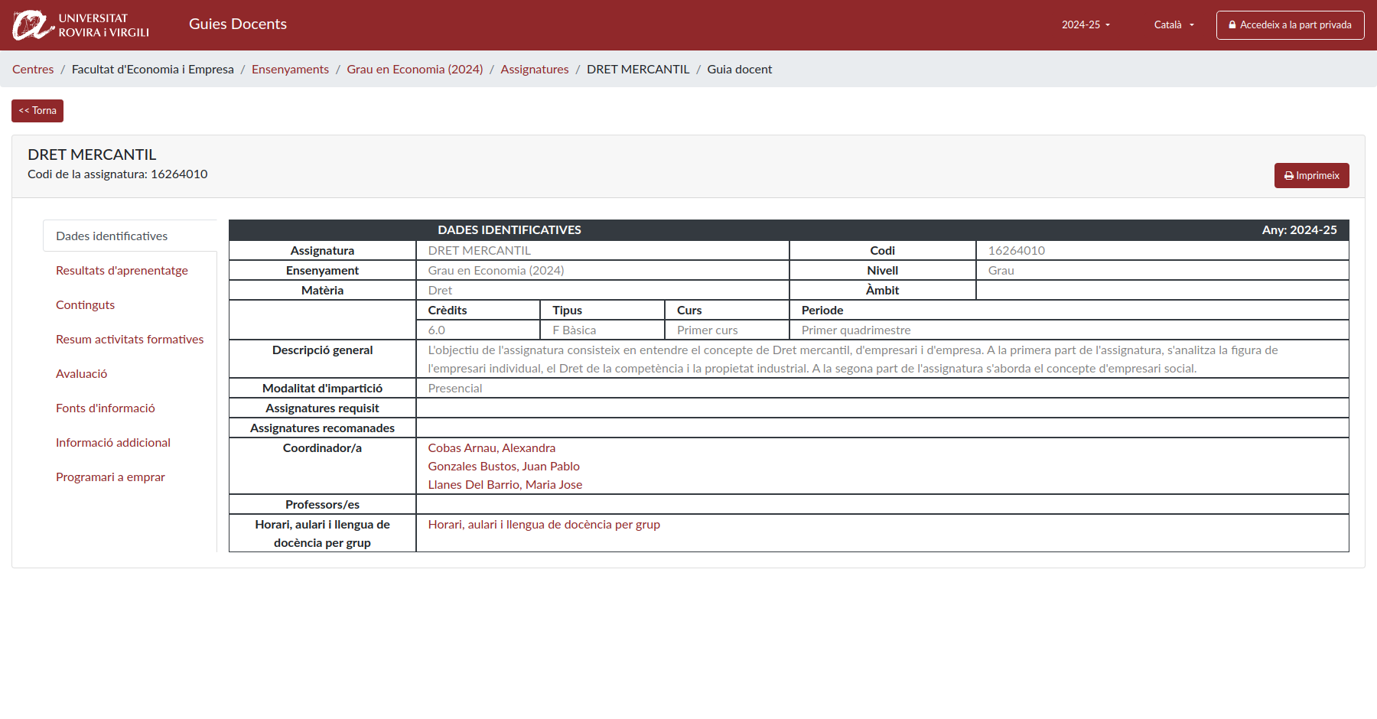Open the Grau en Economia (2024) breadcrumb link

point(414,69)
